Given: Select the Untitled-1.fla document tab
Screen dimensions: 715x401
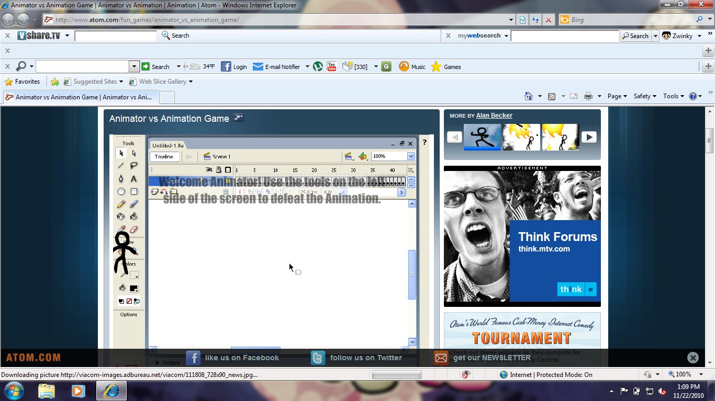Looking at the screenshot, I should point(168,145).
